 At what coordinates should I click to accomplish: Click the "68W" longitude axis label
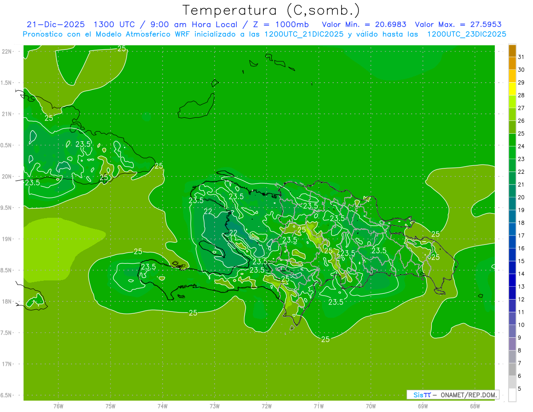pyautogui.click(x=474, y=406)
